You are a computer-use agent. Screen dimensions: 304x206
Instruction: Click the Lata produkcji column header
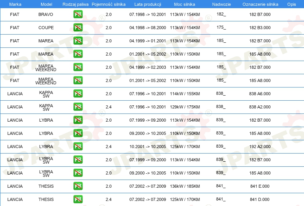pos(148,4)
